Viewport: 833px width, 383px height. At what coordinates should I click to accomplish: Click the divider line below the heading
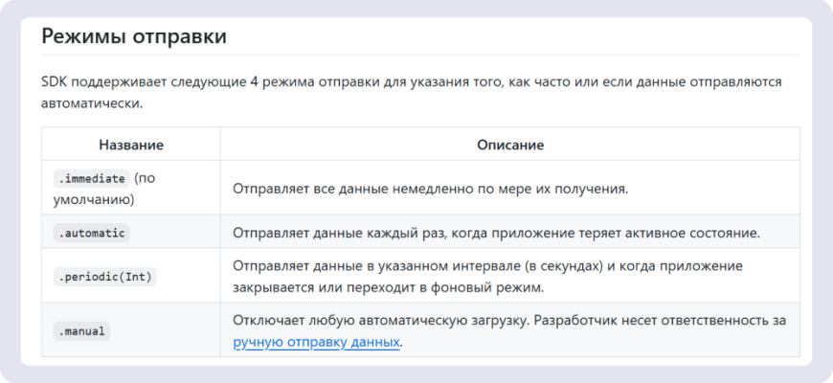(x=420, y=55)
